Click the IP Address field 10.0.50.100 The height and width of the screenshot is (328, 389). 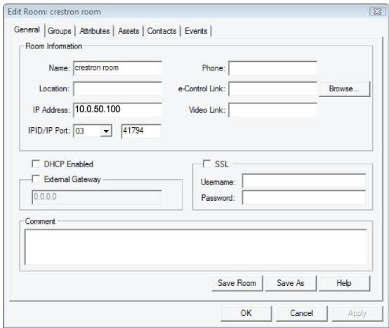tap(117, 110)
